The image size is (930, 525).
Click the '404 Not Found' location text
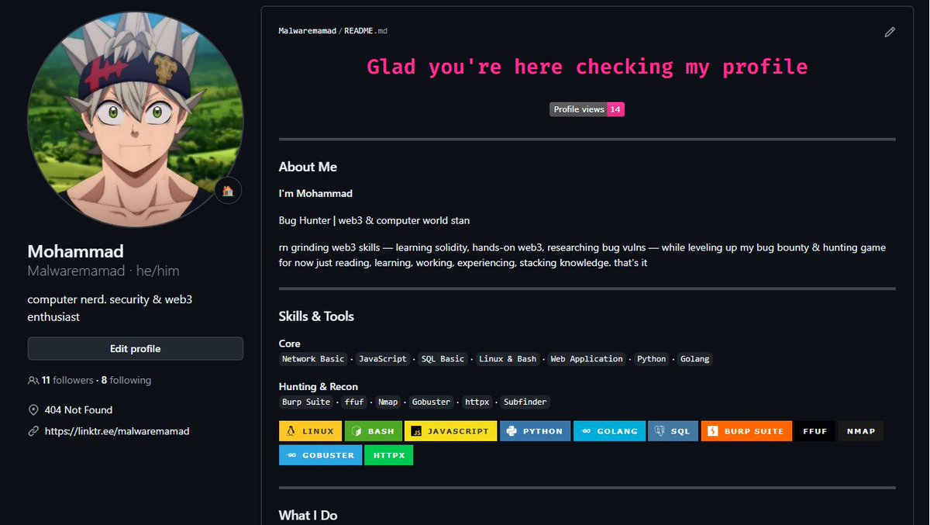[x=78, y=410]
